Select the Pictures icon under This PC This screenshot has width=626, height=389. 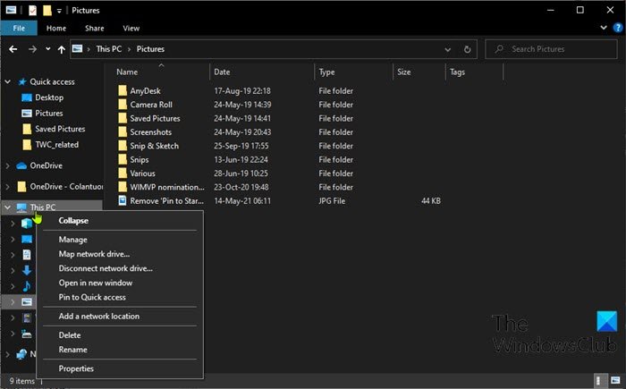tap(27, 301)
